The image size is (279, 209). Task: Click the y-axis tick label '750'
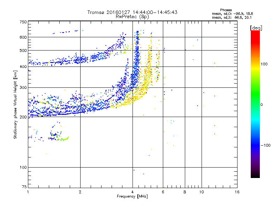pyautogui.click(x=23, y=22)
